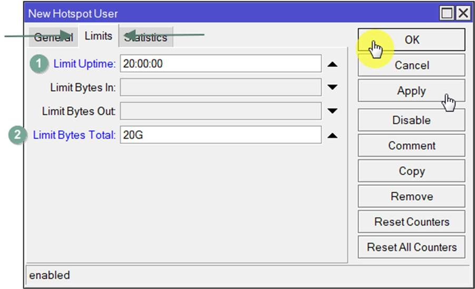Screen dimensions: 475x289
Task: Click the Cancel button
Action: (x=411, y=65)
